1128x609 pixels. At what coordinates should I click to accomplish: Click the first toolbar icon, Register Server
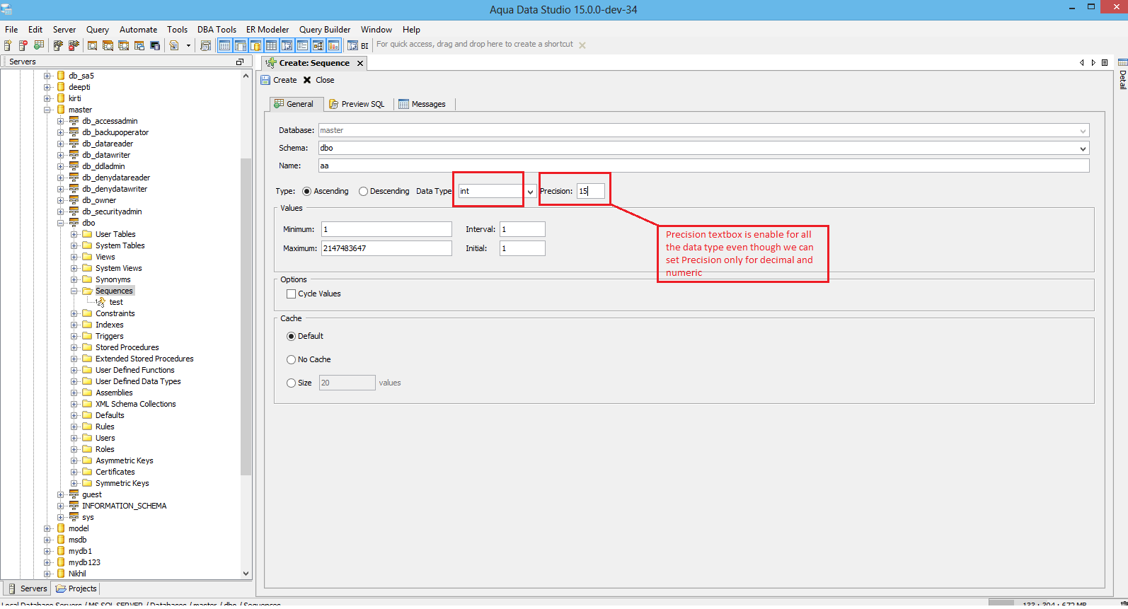click(8, 45)
